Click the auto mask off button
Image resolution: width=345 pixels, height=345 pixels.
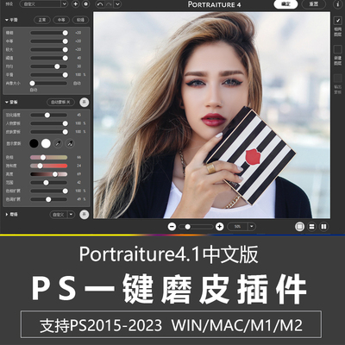pos(60,102)
